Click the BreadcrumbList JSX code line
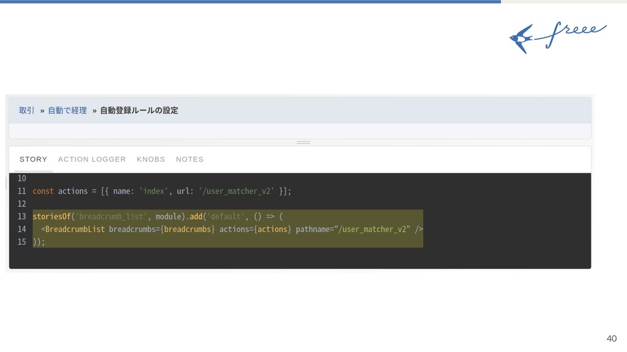Screen dimensions: 627x352 tap(232, 229)
